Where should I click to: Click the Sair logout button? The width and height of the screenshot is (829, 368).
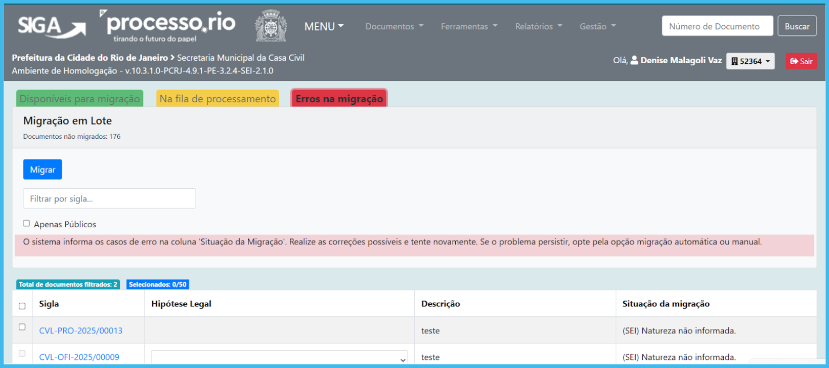point(801,61)
